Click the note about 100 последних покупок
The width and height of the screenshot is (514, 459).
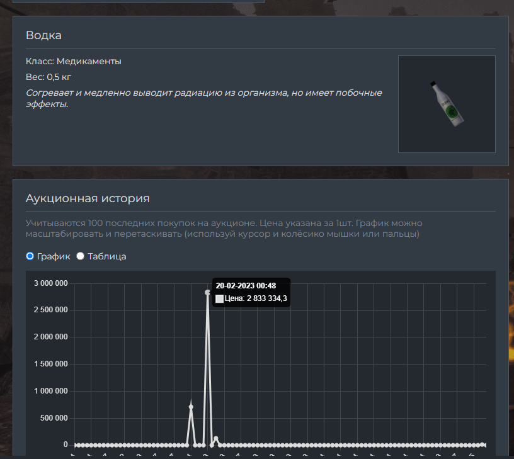point(224,229)
